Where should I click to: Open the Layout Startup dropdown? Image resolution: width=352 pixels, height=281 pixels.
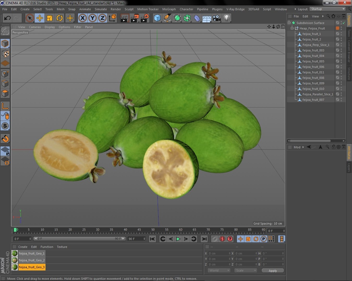coord(328,9)
